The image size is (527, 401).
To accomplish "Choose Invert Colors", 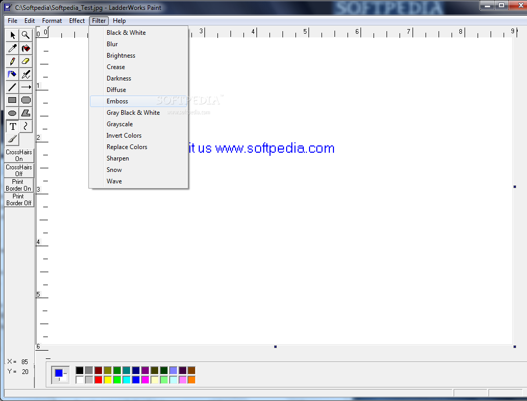I will [x=138, y=135].
